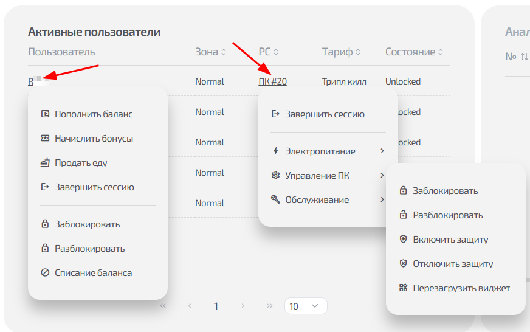Select Заблокировать in the user menu
Image resolution: width=530 pixels, height=332 pixels.
pyautogui.click(x=87, y=224)
